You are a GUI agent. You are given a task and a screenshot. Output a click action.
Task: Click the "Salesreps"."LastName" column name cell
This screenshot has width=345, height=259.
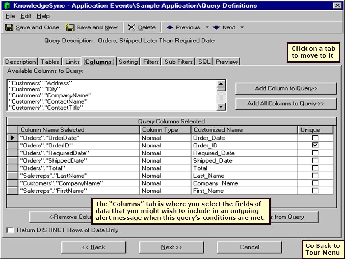pos(79,176)
